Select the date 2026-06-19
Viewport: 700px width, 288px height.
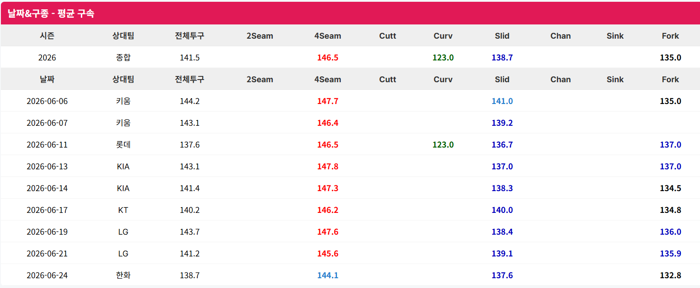click(47, 232)
